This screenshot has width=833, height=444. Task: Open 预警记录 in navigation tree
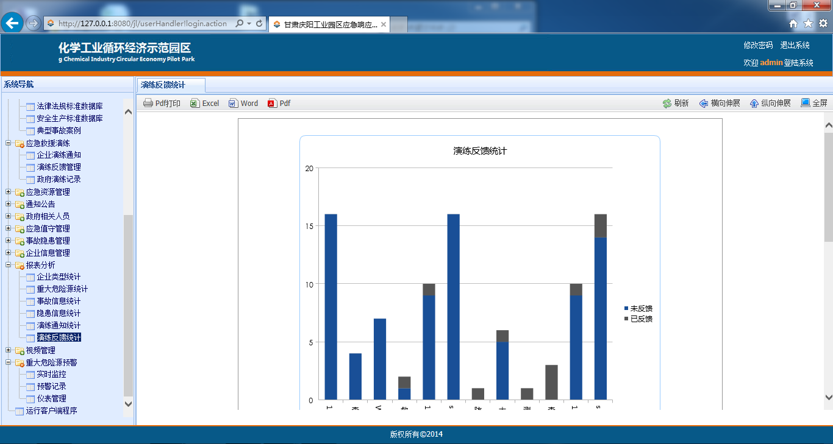pos(51,387)
